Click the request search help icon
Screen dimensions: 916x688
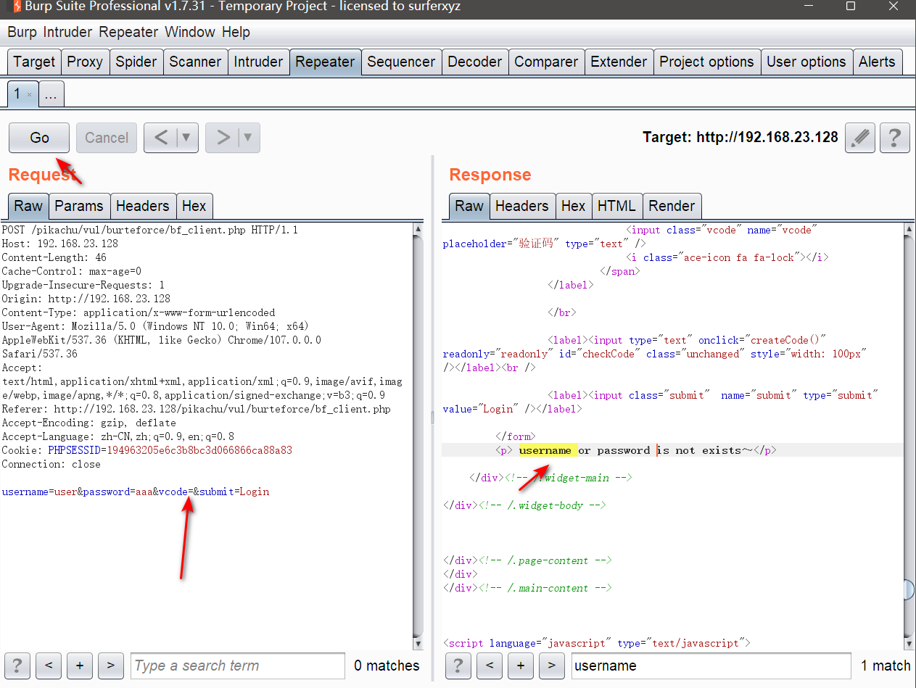click(x=17, y=666)
